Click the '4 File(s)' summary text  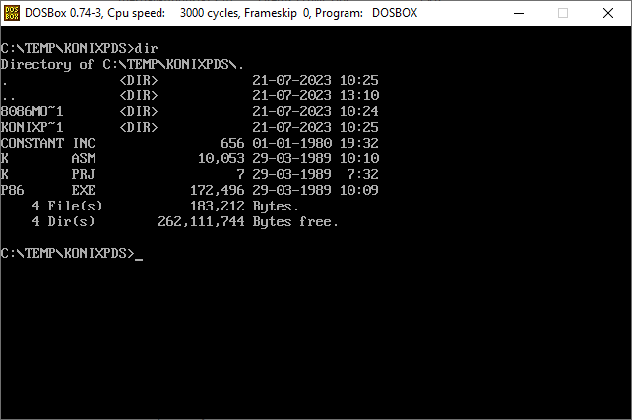pyautogui.click(x=67, y=207)
